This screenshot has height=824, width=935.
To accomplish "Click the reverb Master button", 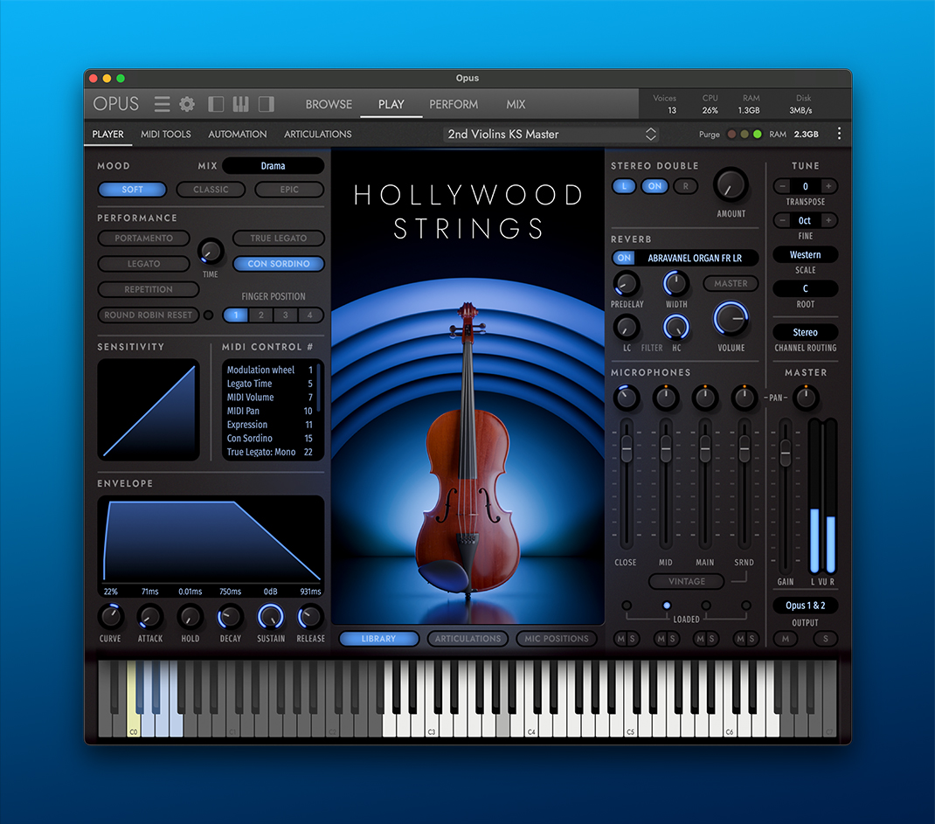I will tap(731, 284).
